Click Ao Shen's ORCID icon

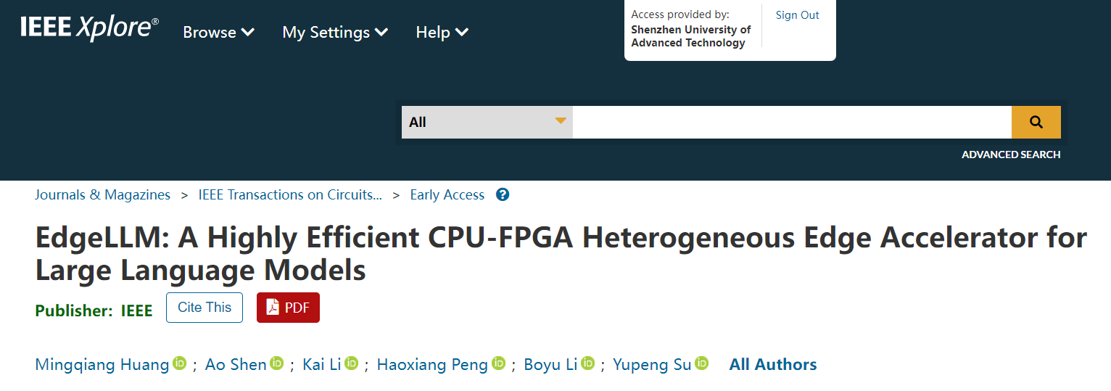277,363
